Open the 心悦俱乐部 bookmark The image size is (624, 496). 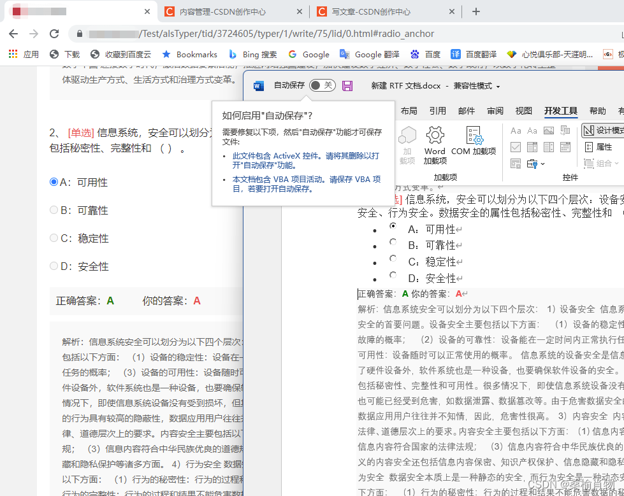tap(549, 55)
